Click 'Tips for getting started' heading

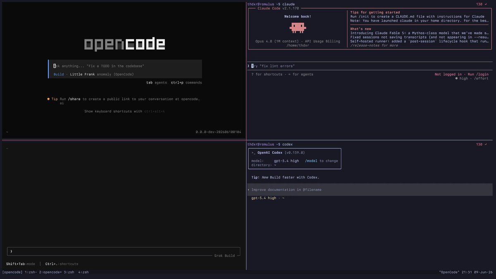pos(375,12)
